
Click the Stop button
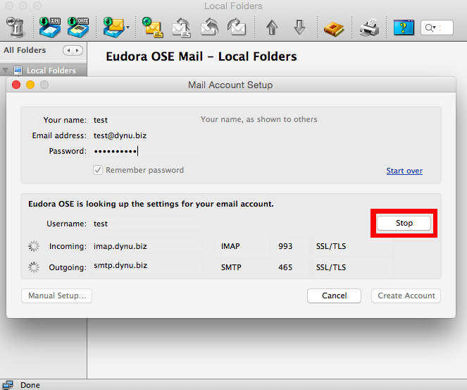tap(404, 223)
